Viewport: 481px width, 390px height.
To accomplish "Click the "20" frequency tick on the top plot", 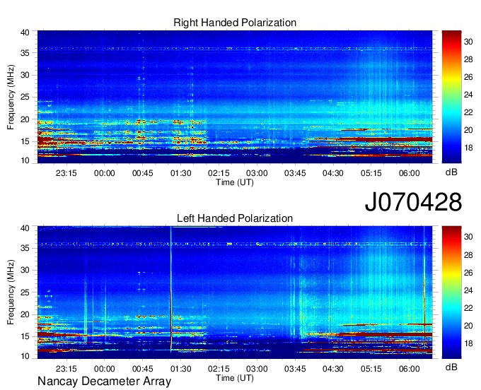I will [x=25, y=119].
